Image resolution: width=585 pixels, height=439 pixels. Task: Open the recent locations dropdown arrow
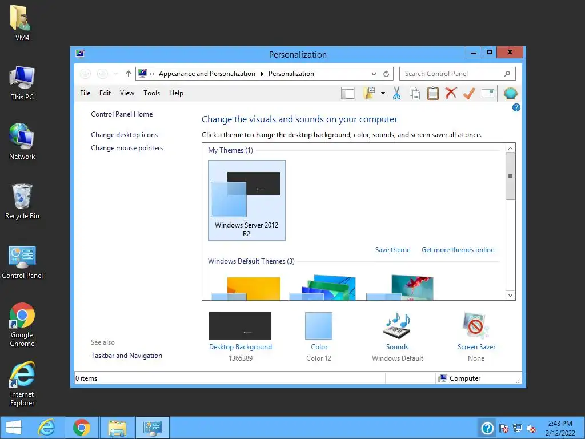coord(115,74)
